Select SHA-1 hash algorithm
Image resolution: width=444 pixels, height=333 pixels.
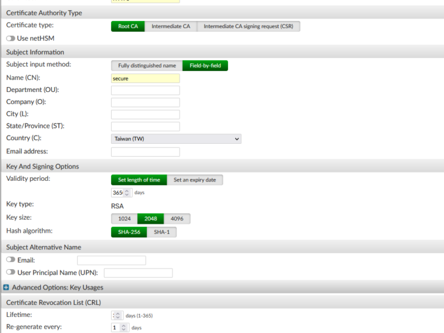(162, 232)
